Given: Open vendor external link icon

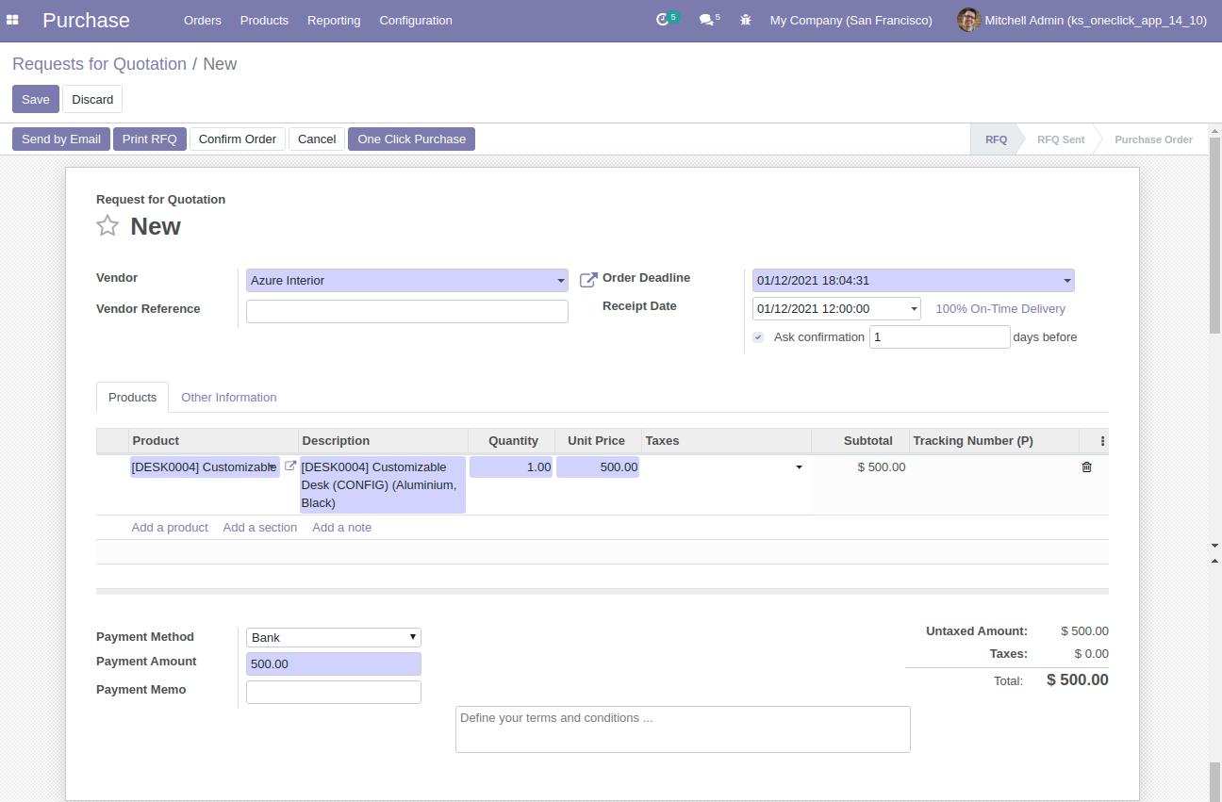Looking at the screenshot, I should pos(588,280).
